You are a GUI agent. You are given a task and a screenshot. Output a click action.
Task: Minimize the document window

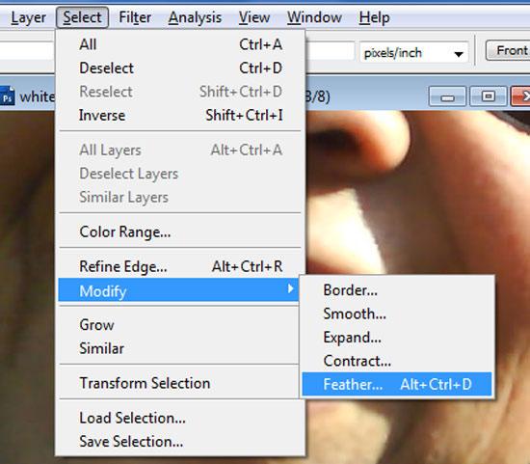coord(447,96)
